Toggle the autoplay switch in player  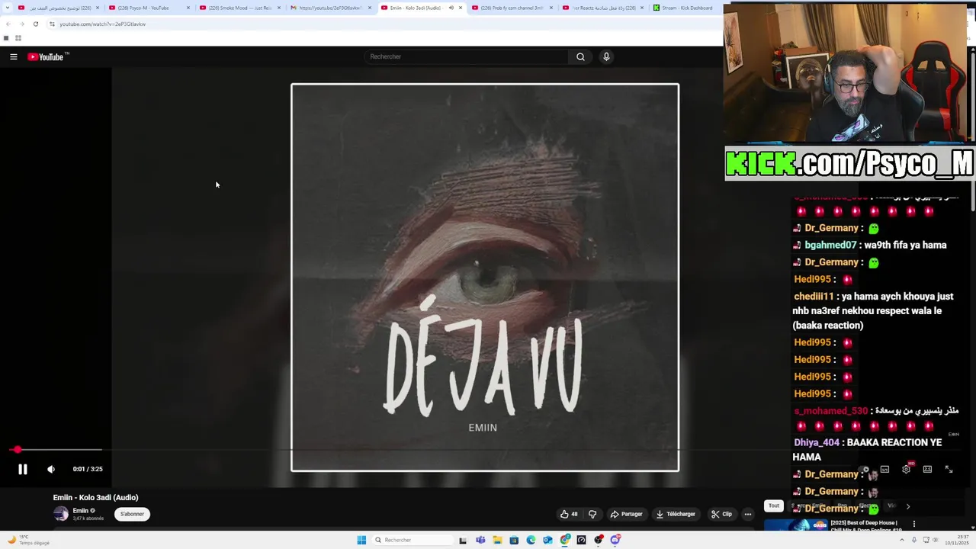tap(863, 470)
